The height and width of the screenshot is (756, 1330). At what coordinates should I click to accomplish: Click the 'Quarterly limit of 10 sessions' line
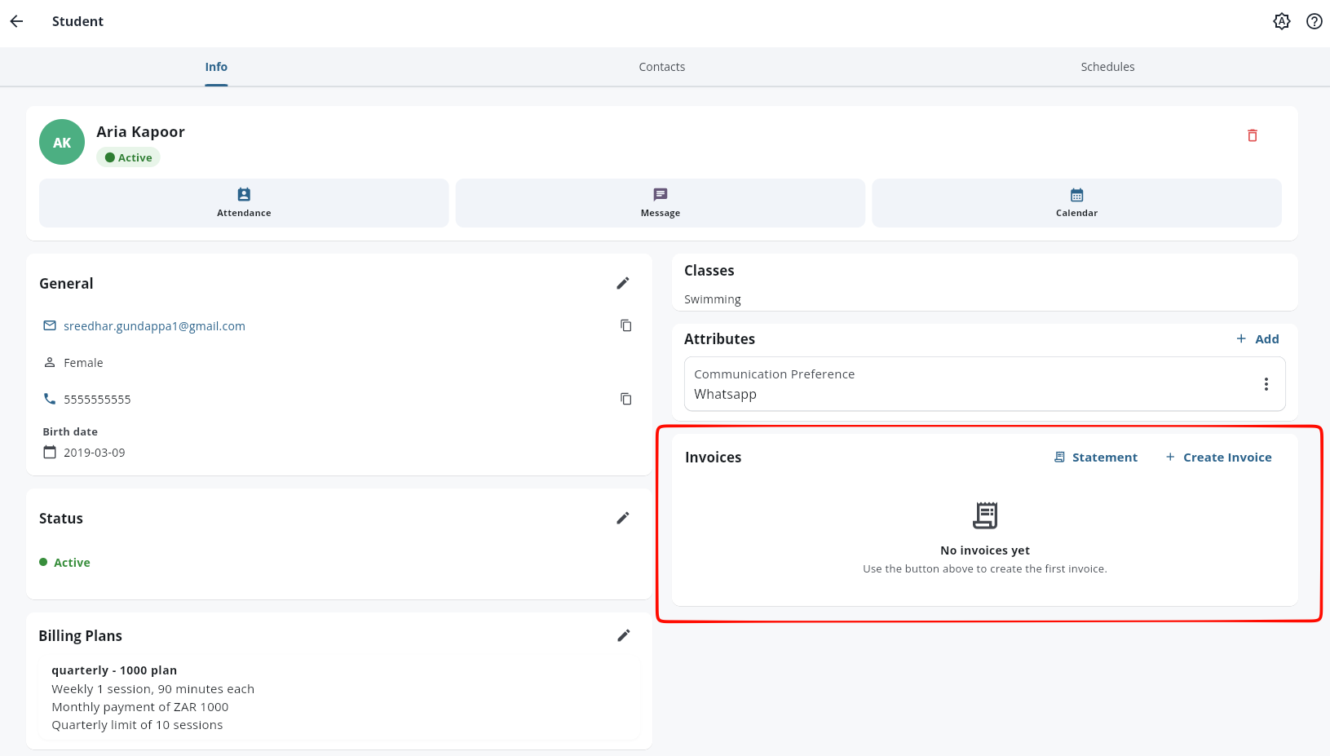[137, 725]
